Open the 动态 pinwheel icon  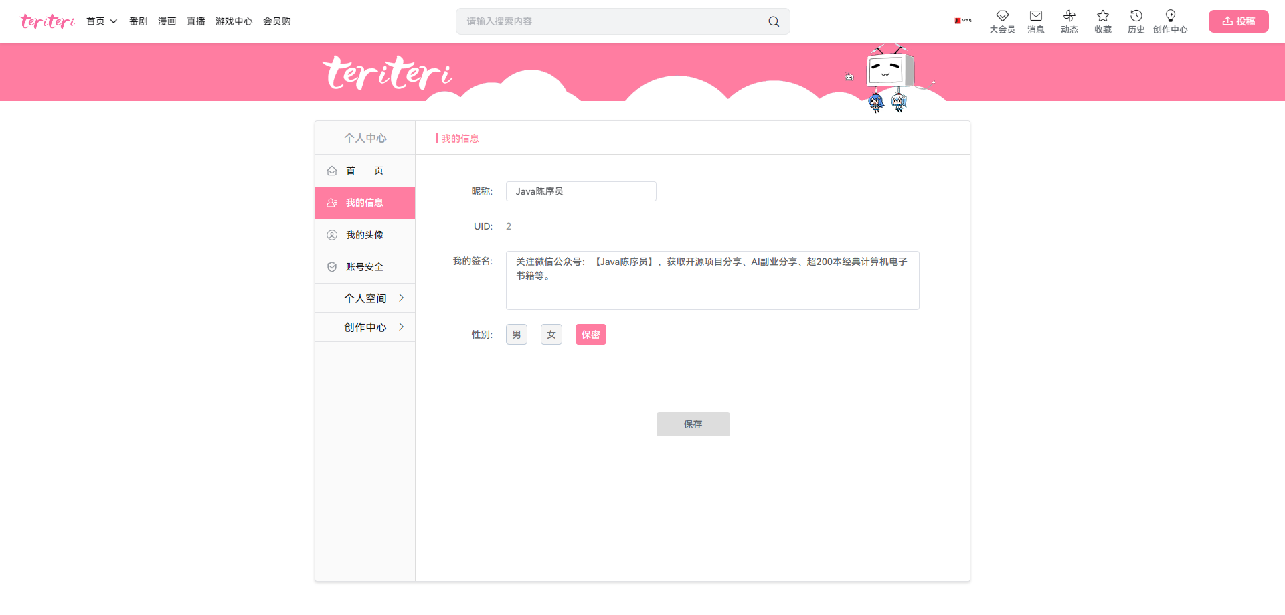(1069, 16)
